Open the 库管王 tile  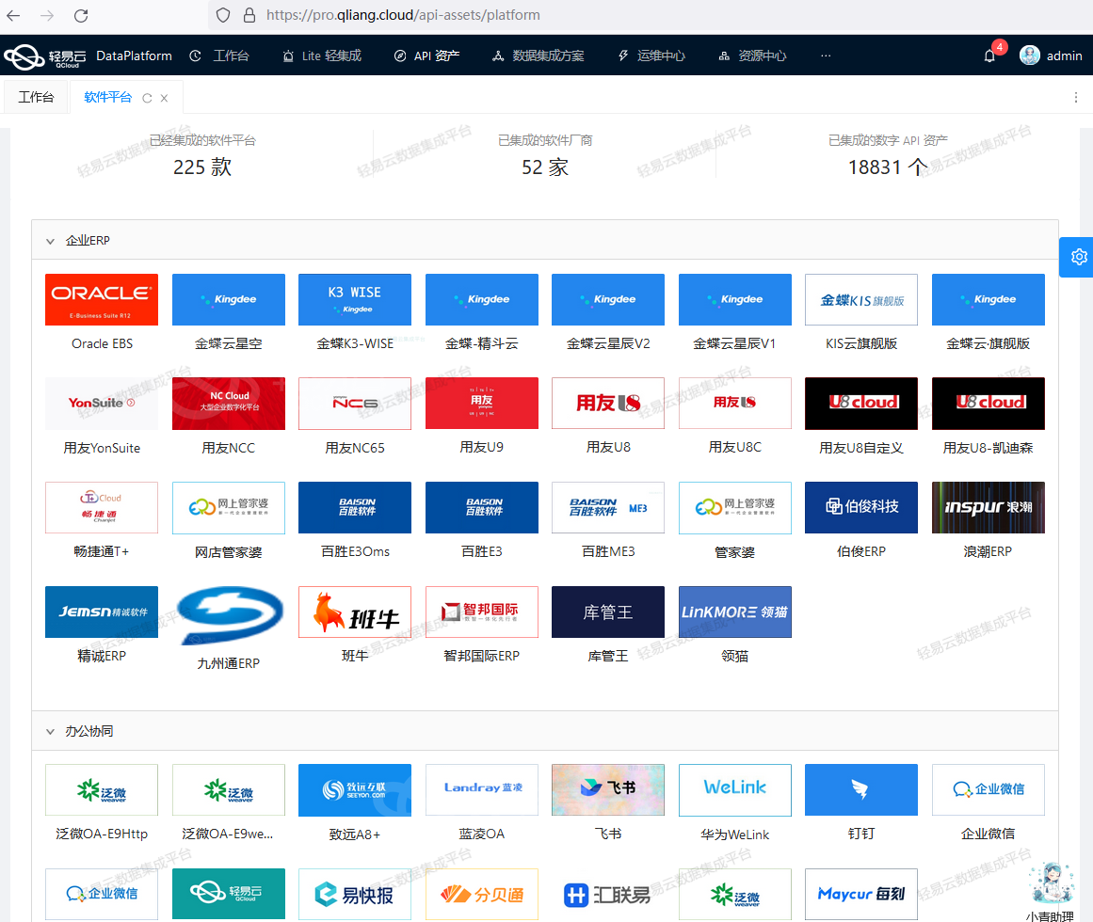(608, 612)
